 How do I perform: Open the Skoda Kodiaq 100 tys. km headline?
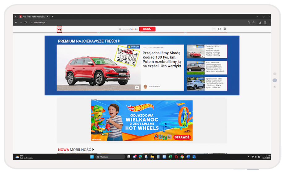pyautogui.click(x=162, y=59)
